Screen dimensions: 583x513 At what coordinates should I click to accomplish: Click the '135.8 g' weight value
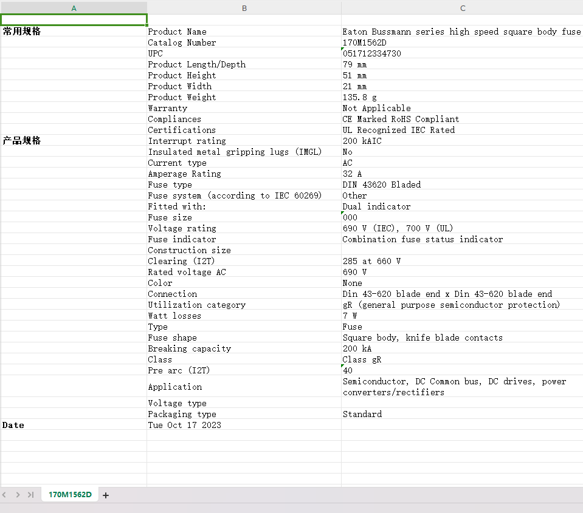(x=462, y=97)
